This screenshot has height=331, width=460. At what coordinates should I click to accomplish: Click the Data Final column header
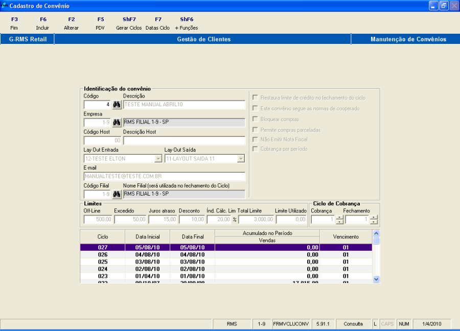(x=193, y=237)
